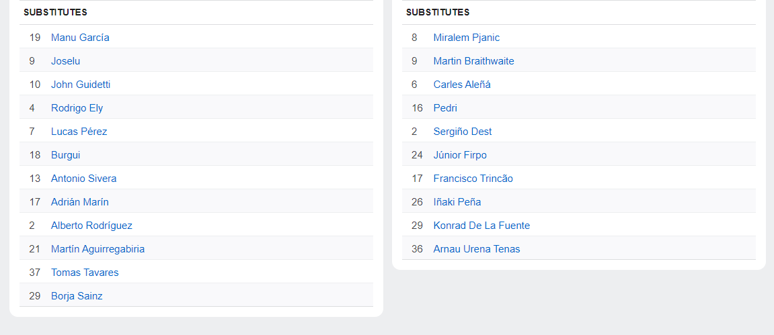Open Manu García's player page

point(80,38)
